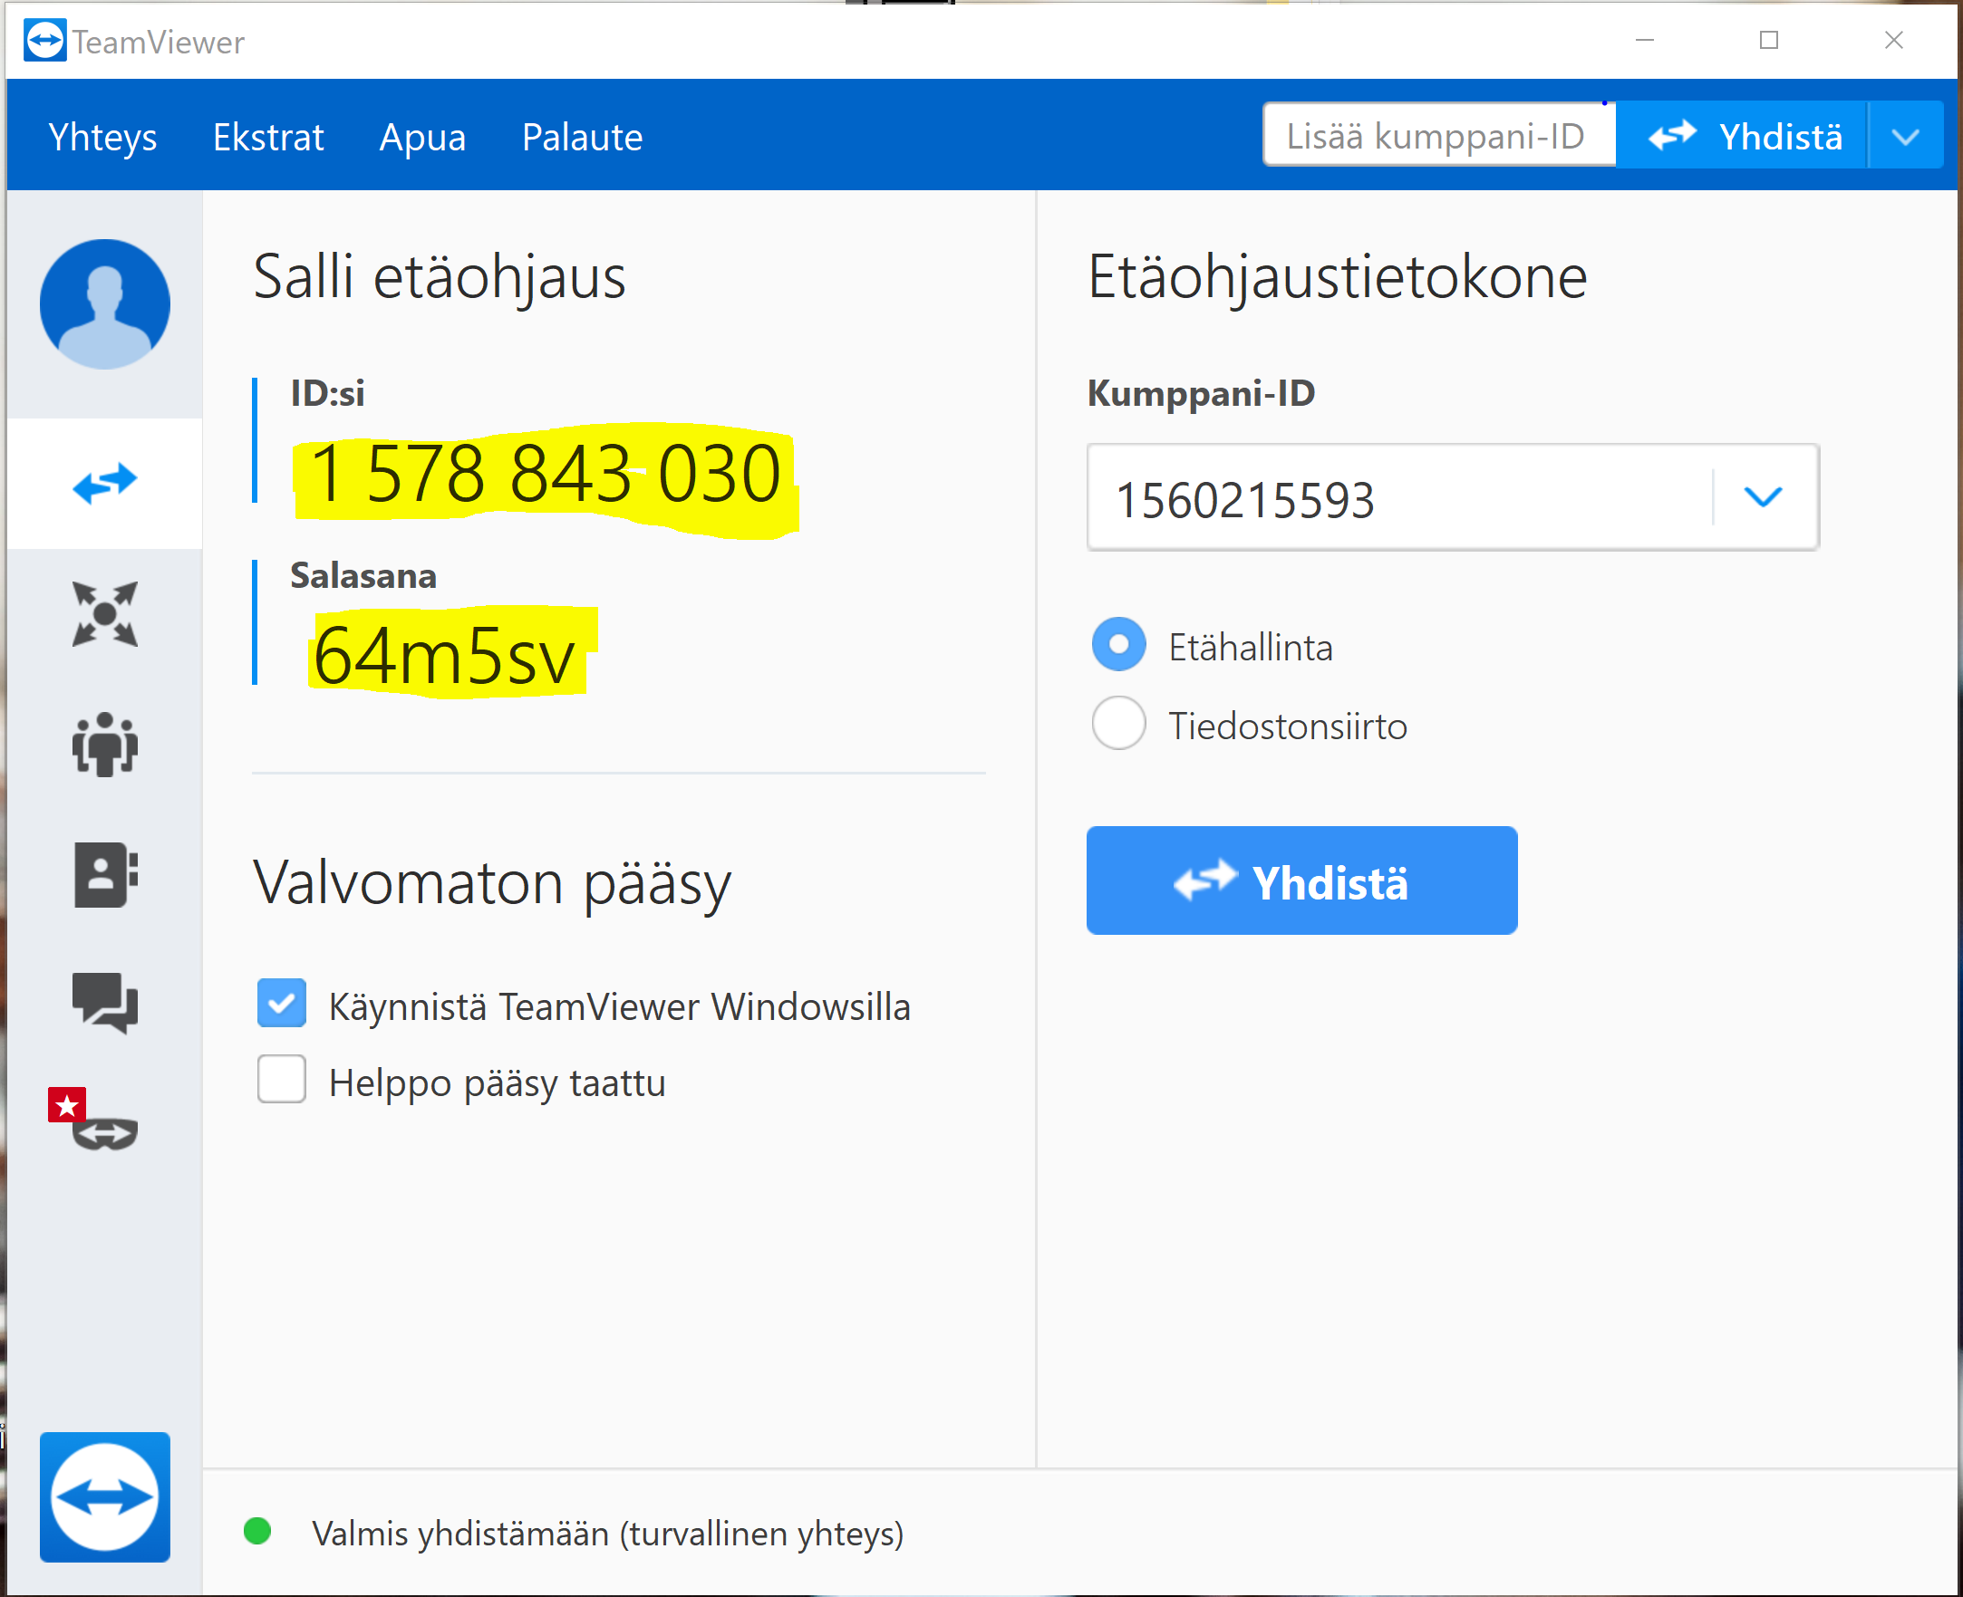Open the Computers & Contacts sidebar icon
This screenshot has width=1963, height=1597.
click(x=105, y=874)
